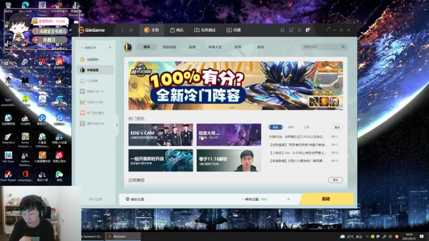Open the messages icon with red dot
This screenshot has height=241, width=429.
(291, 30)
